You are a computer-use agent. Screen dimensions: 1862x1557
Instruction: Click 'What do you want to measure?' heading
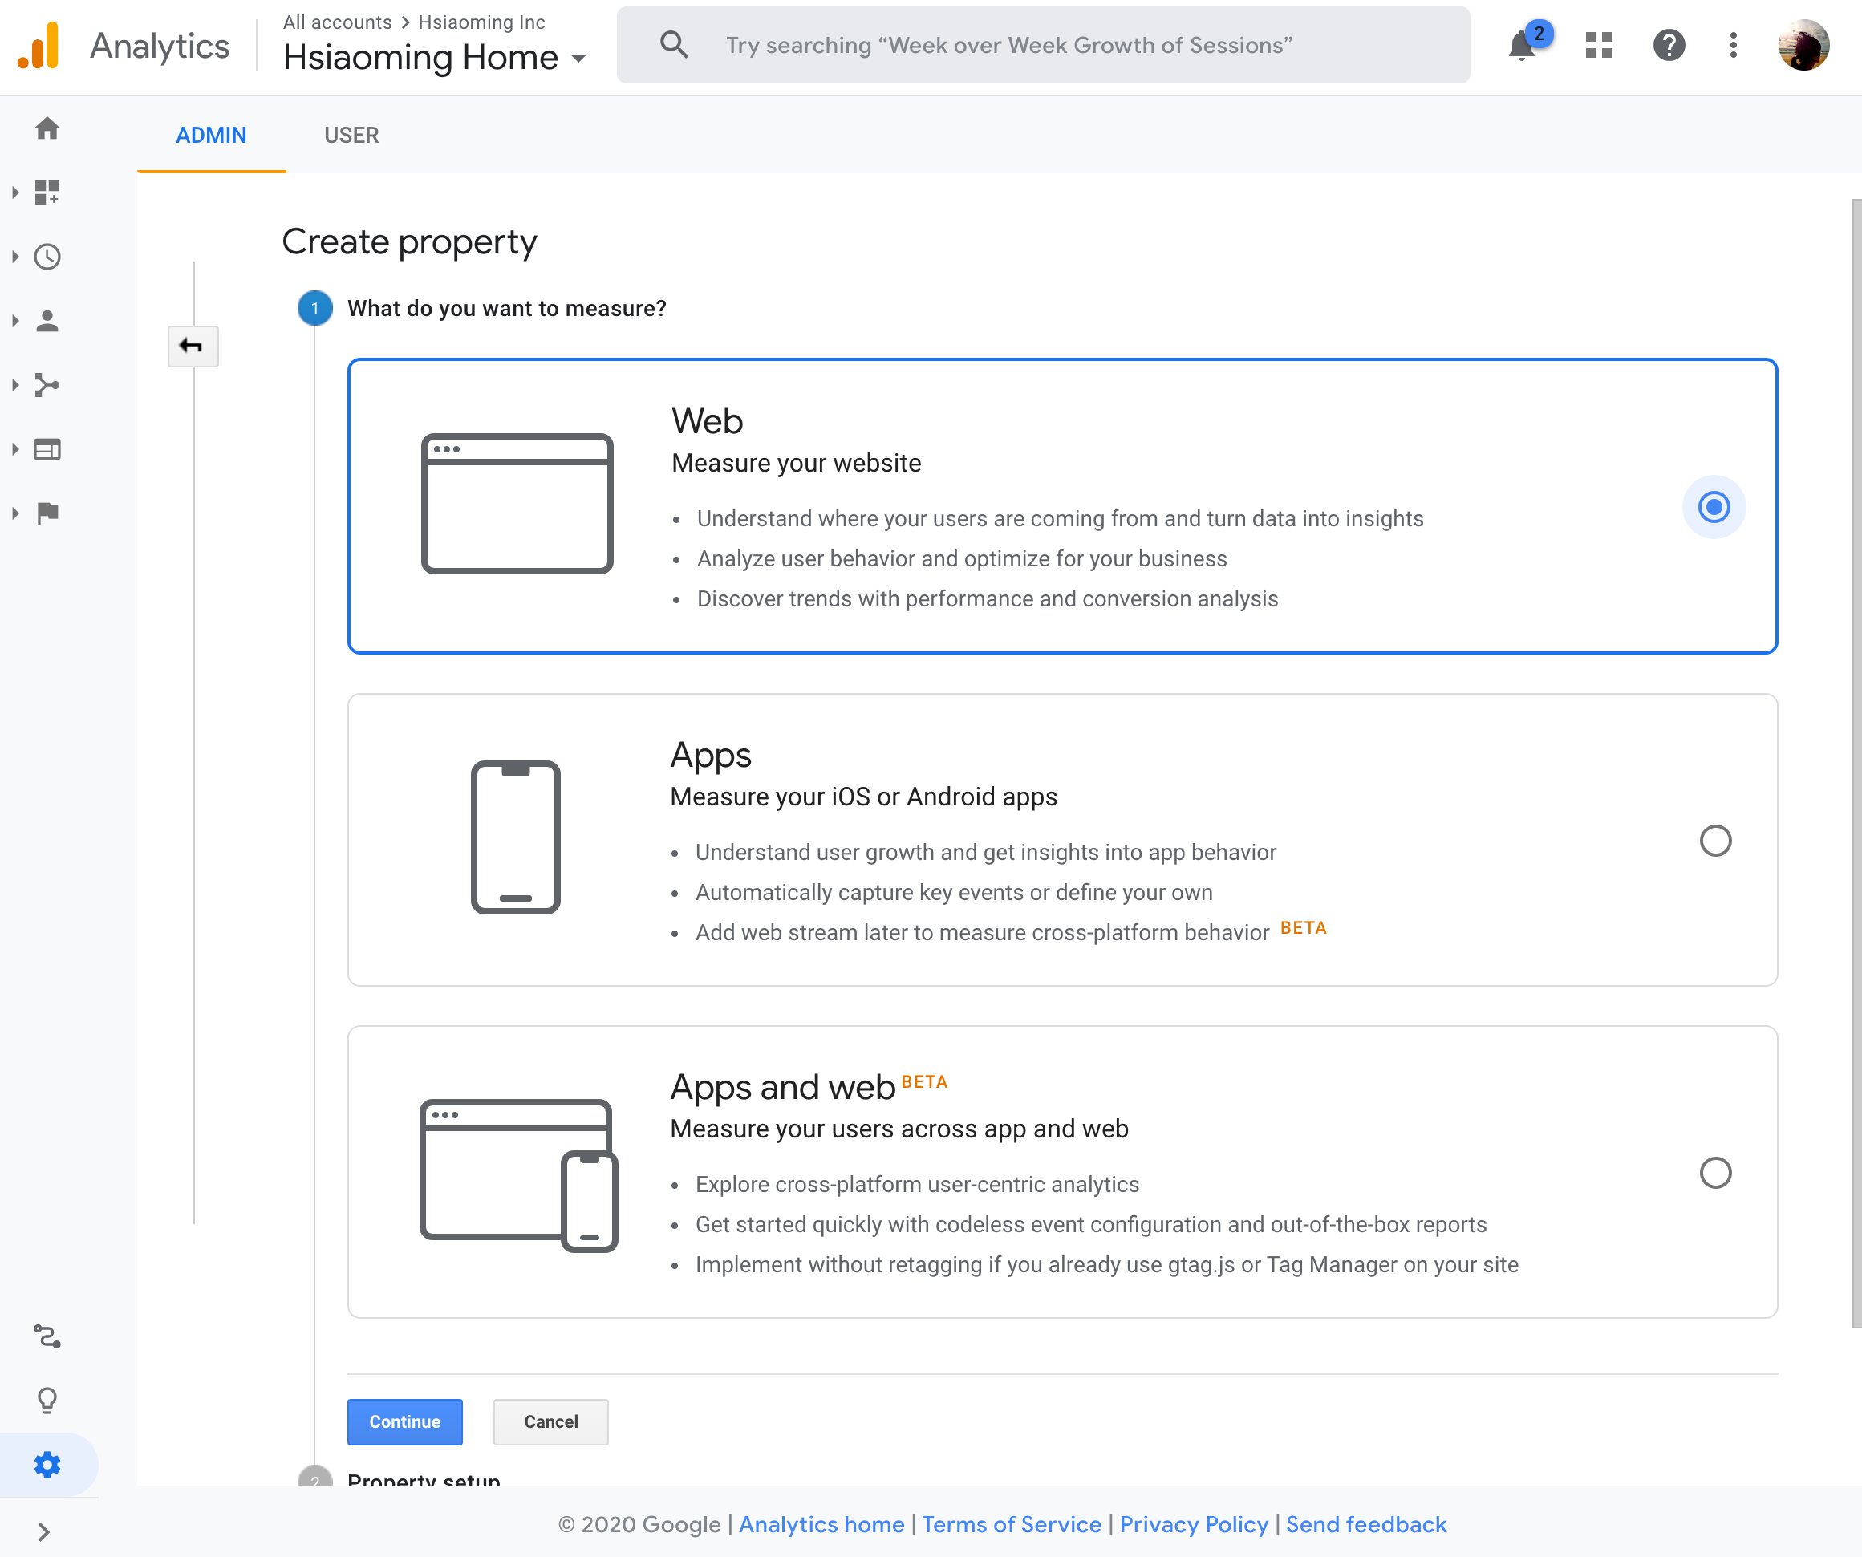(x=506, y=309)
